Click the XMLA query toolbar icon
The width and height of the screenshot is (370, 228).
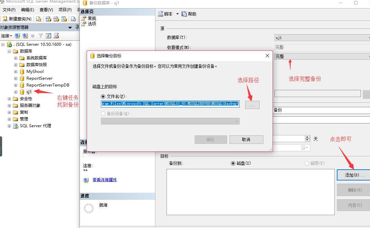(x=64, y=19)
